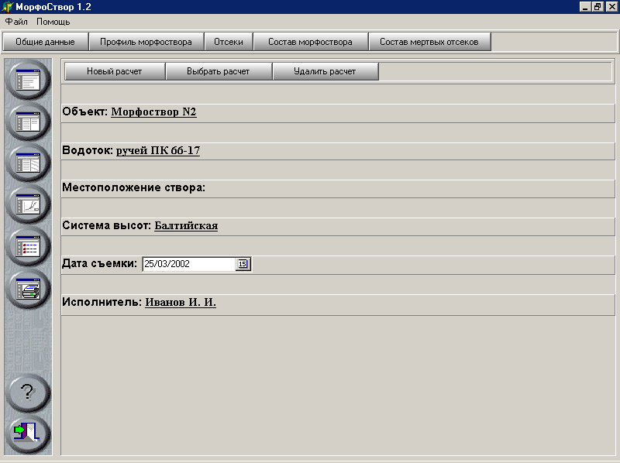Open the Файл menu
This screenshot has width=620, height=463.
(x=16, y=22)
